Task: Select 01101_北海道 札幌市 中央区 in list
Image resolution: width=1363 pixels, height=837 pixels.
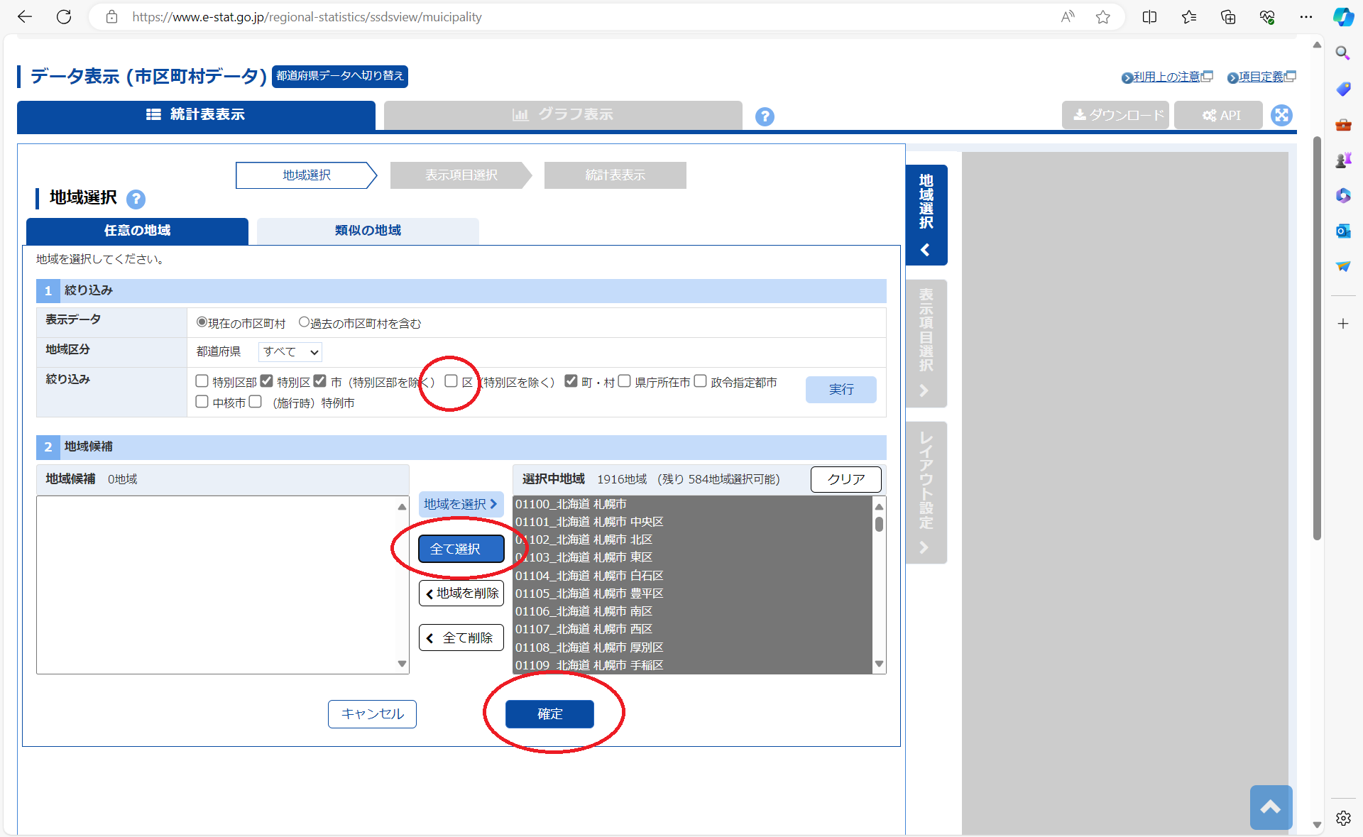Action: tap(589, 522)
